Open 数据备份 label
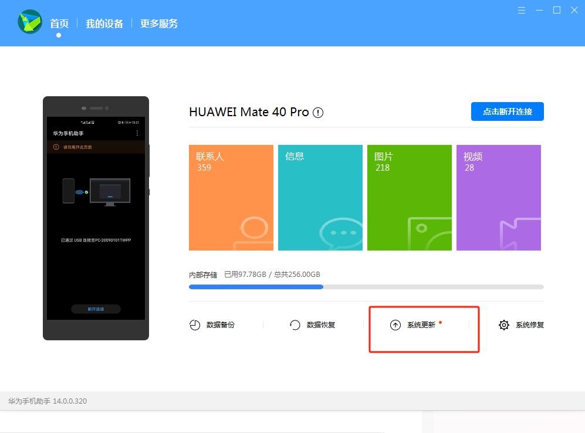Screen dimensions: 585x433 [221, 325]
